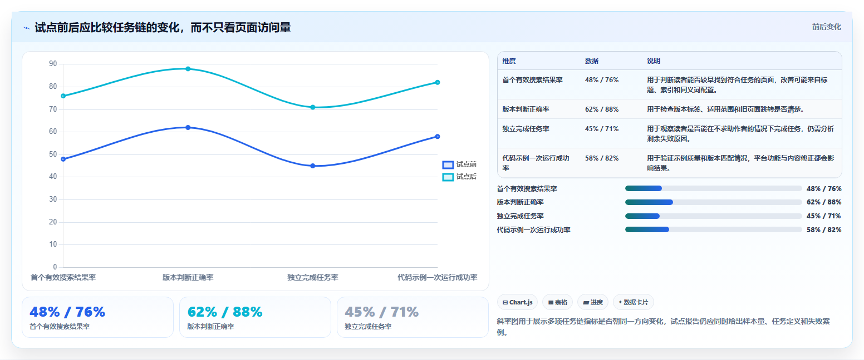Image resolution: width=864 pixels, height=360 pixels.
Task: Click the 代码示例一次运行成功率 progress bar
Action: tap(714, 229)
